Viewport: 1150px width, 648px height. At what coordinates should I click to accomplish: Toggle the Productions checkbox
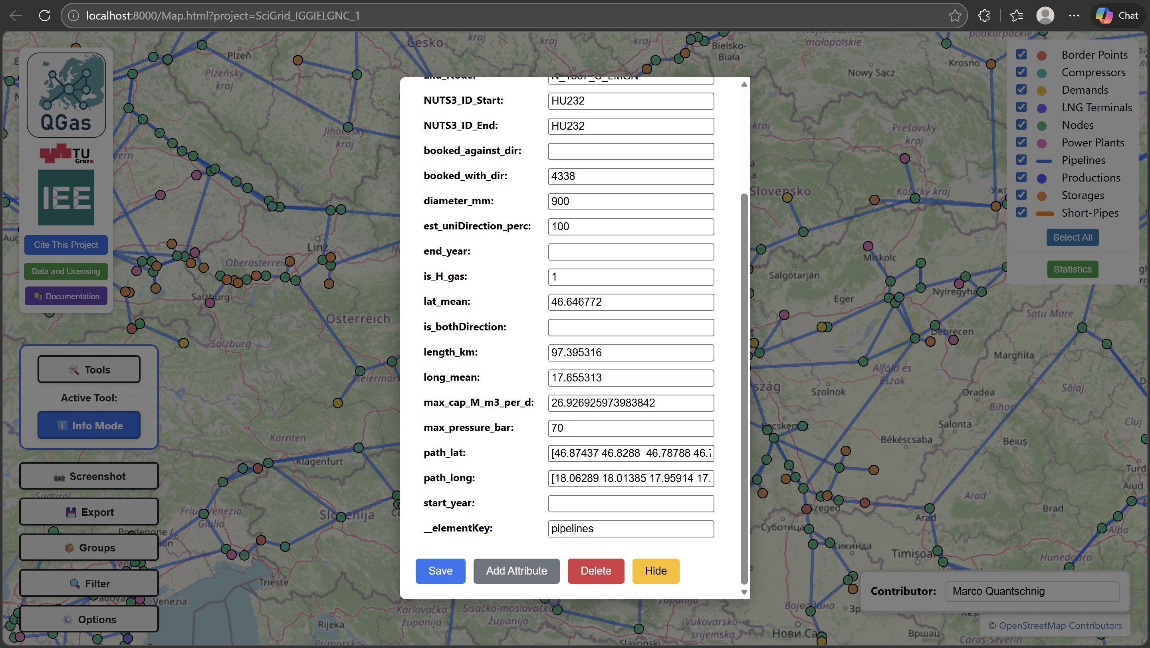pyautogui.click(x=1021, y=177)
